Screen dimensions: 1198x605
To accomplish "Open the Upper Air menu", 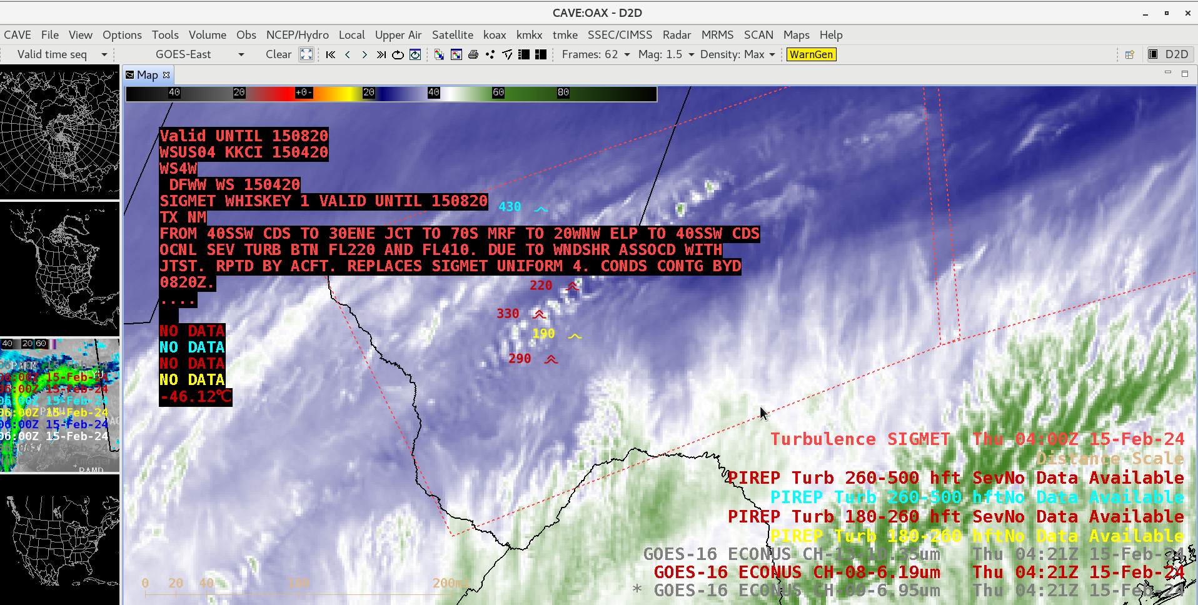I will 398,35.
